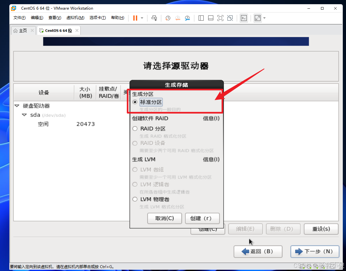This screenshot has width=346, height=271.
Task: Open the power options dropdown arrow
Action: pyautogui.click(x=142, y=18)
